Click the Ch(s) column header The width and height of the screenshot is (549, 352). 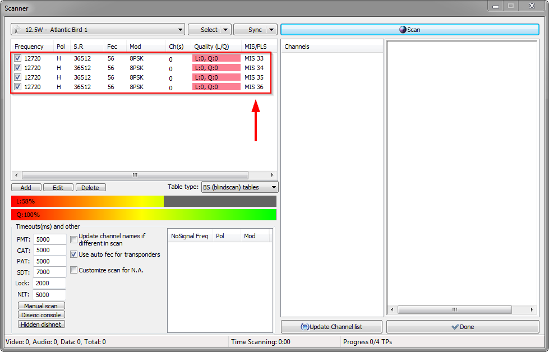(178, 47)
